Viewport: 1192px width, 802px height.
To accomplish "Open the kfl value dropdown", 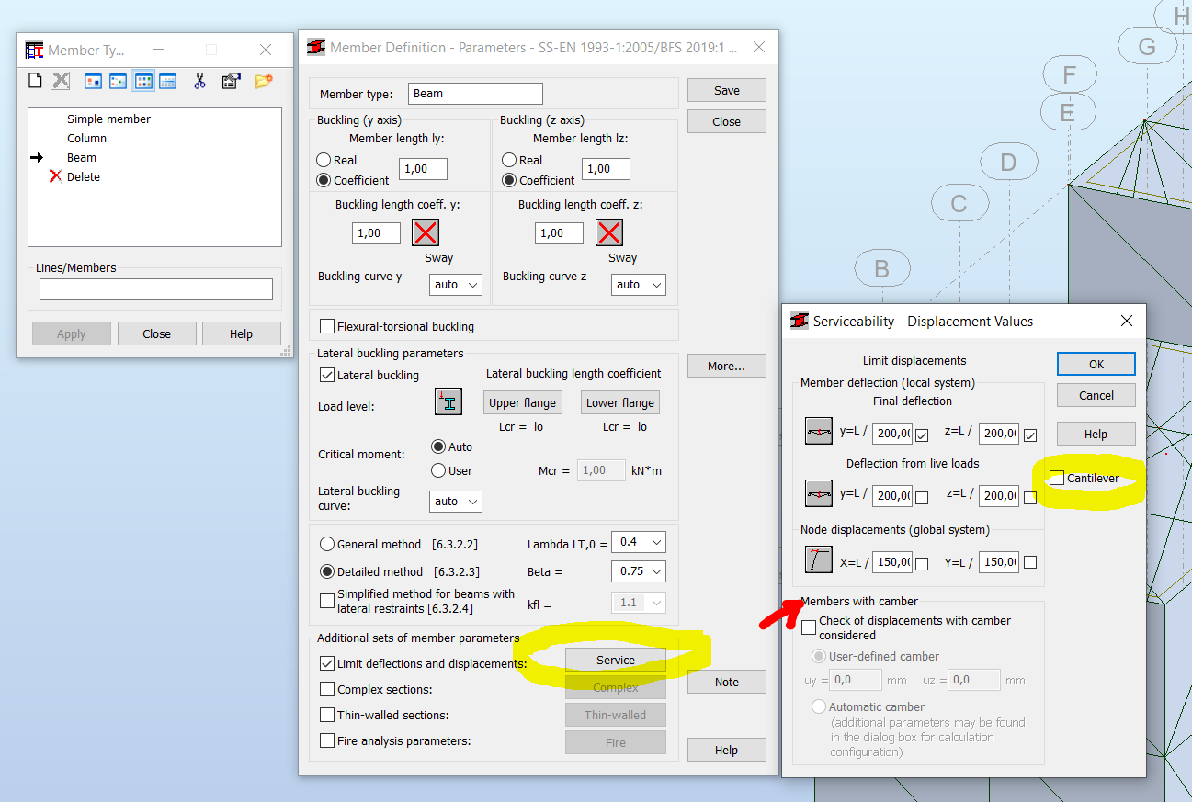I will 638,602.
